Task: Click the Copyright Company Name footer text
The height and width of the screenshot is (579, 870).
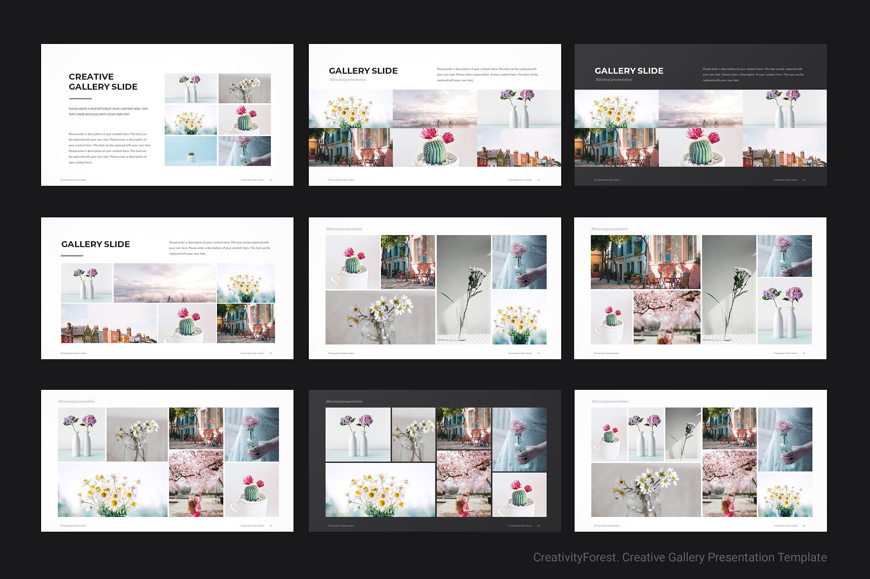Action: (73, 181)
